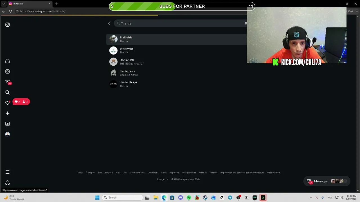
Task: Click the Instagram logo in the sidebar
Action: (8, 25)
